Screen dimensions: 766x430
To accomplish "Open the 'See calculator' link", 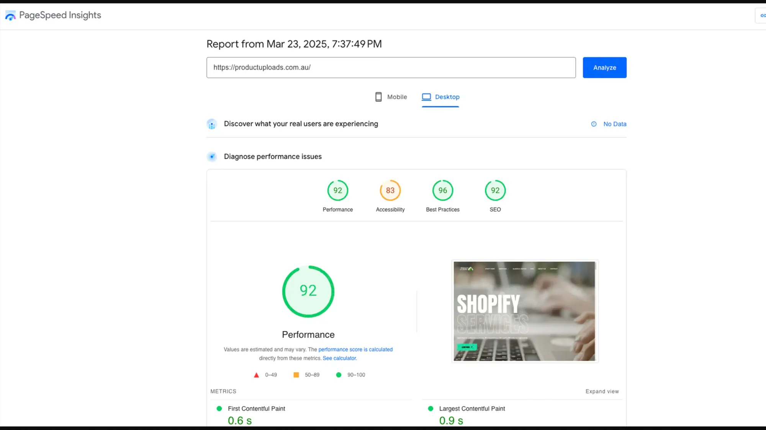I will tap(340, 358).
